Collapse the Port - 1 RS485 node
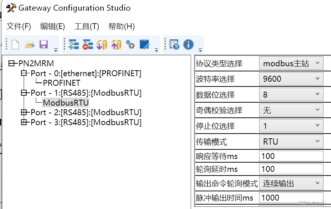Image resolution: width=331 pixels, height=209 pixels. pos(24,93)
